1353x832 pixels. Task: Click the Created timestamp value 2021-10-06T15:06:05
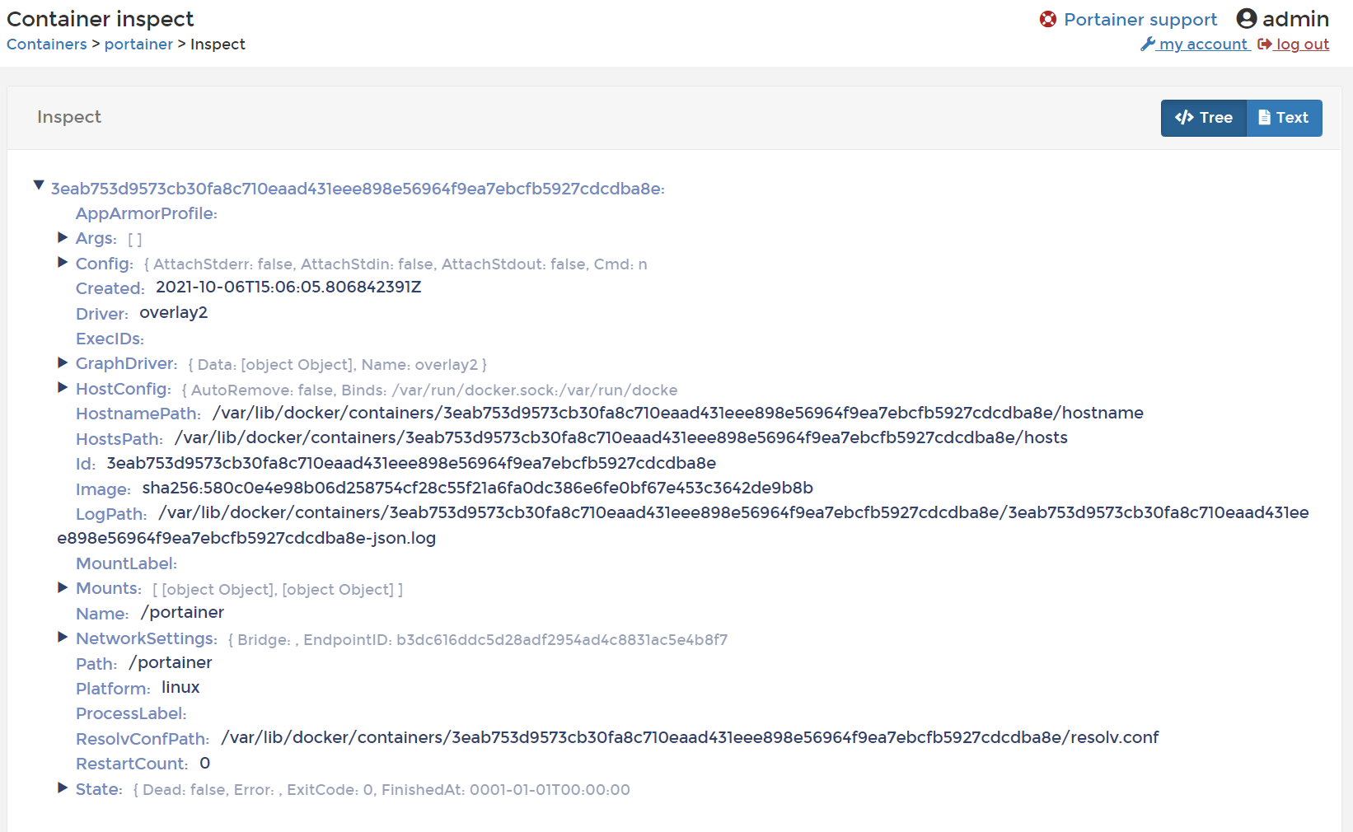pos(288,287)
